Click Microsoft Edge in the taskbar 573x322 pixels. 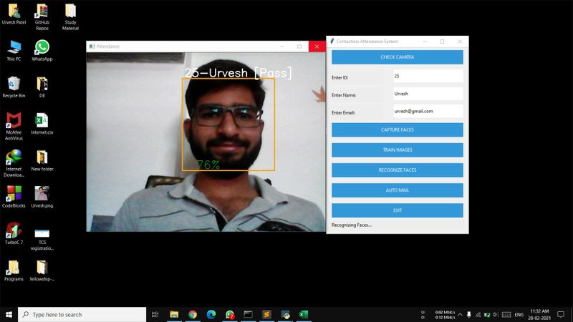tap(211, 314)
